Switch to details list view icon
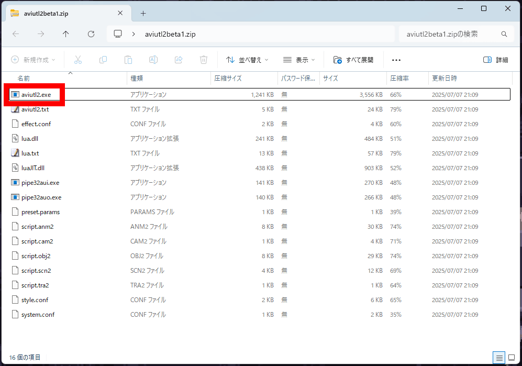The height and width of the screenshot is (366, 522). [499, 358]
